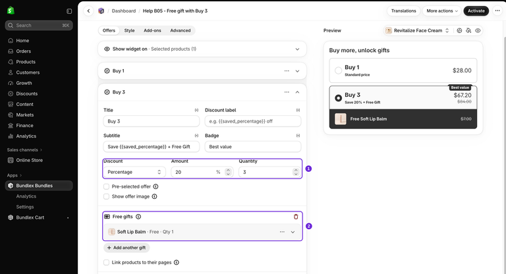Open Revitalize Face Cream preview product selector
This screenshot has height=274, width=506.
tap(417, 31)
